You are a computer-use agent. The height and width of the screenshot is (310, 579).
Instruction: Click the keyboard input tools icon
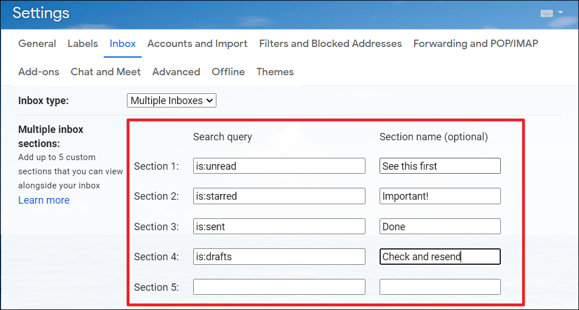(547, 14)
